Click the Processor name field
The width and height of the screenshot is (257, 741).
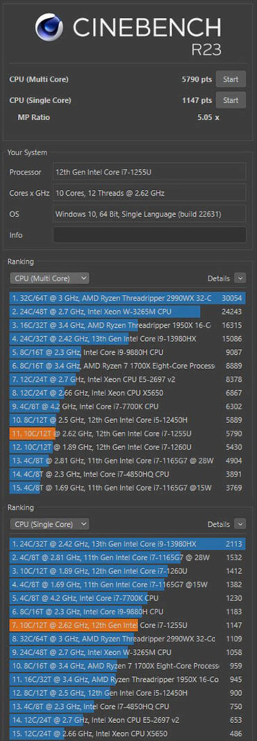(150, 172)
